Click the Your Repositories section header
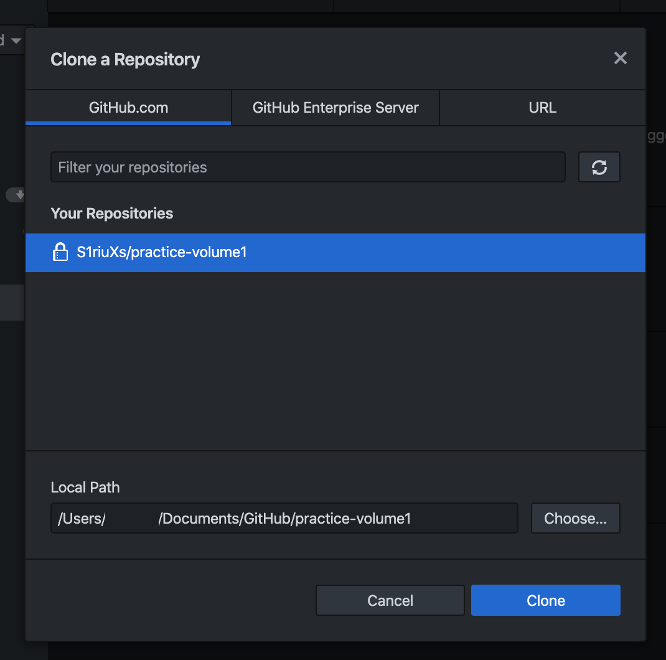The image size is (666, 660). (x=111, y=213)
